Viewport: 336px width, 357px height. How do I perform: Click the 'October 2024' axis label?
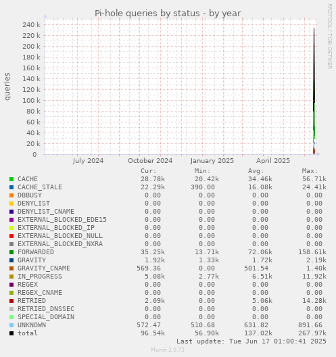150,161
